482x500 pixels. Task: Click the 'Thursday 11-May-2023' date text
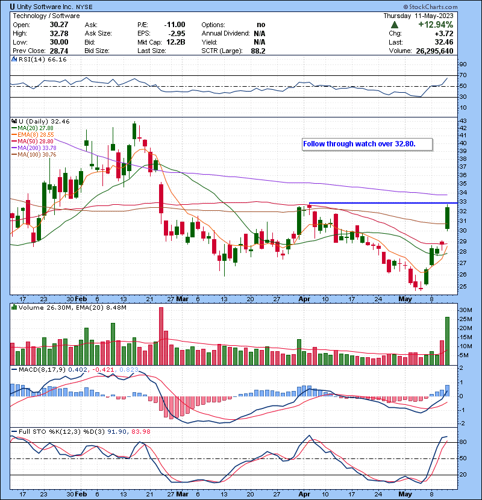(x=418, y=16)
